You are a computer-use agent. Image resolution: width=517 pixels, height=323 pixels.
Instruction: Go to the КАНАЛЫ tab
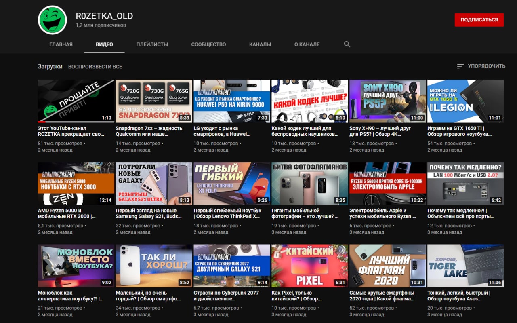click(x=260, y=44)
